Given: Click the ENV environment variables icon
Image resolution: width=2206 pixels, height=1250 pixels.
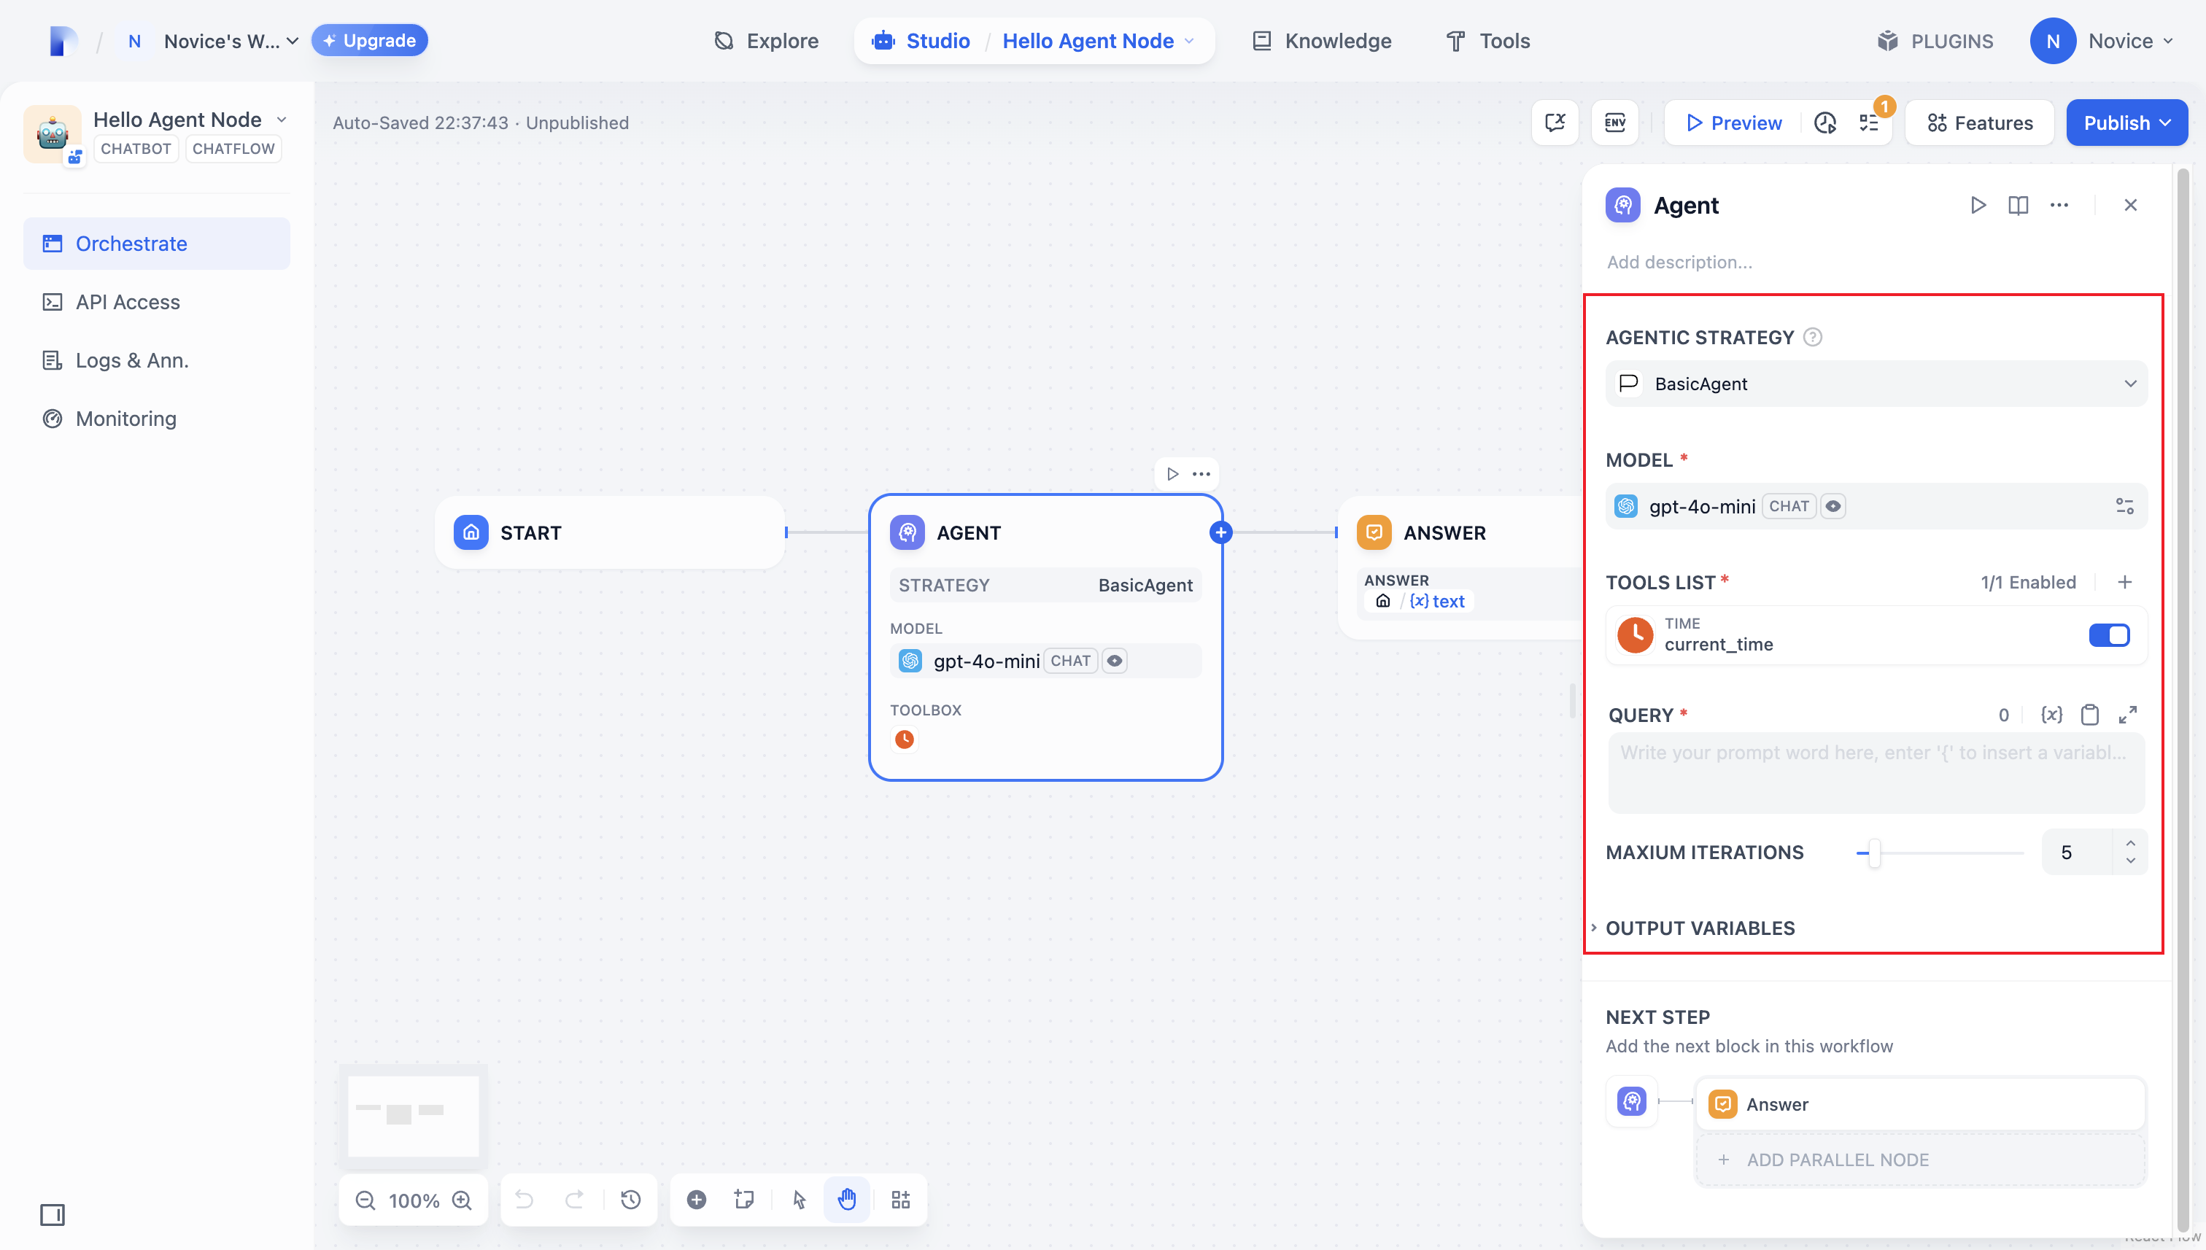Looking at the screenshot, I should tap(1614, 123).
